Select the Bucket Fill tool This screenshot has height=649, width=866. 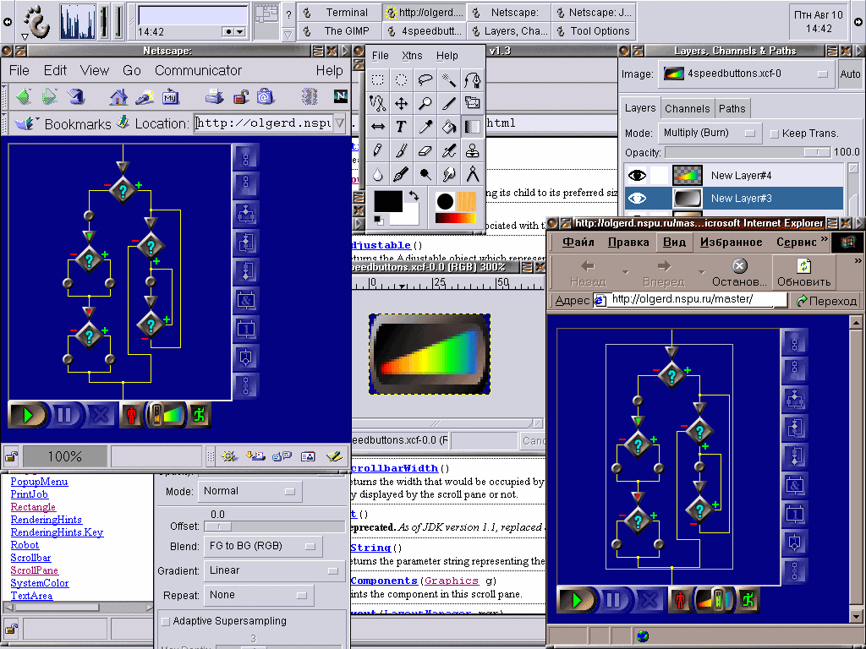click(x=449, y=127)
